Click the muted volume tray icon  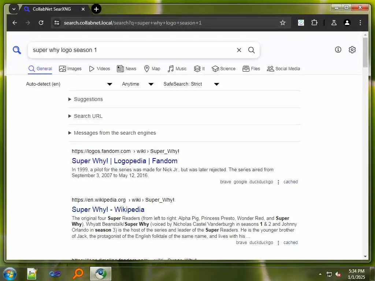(x=338, y=274)
